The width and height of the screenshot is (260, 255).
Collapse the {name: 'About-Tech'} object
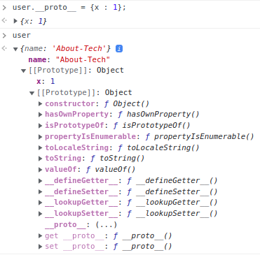(x=15, y=49)
